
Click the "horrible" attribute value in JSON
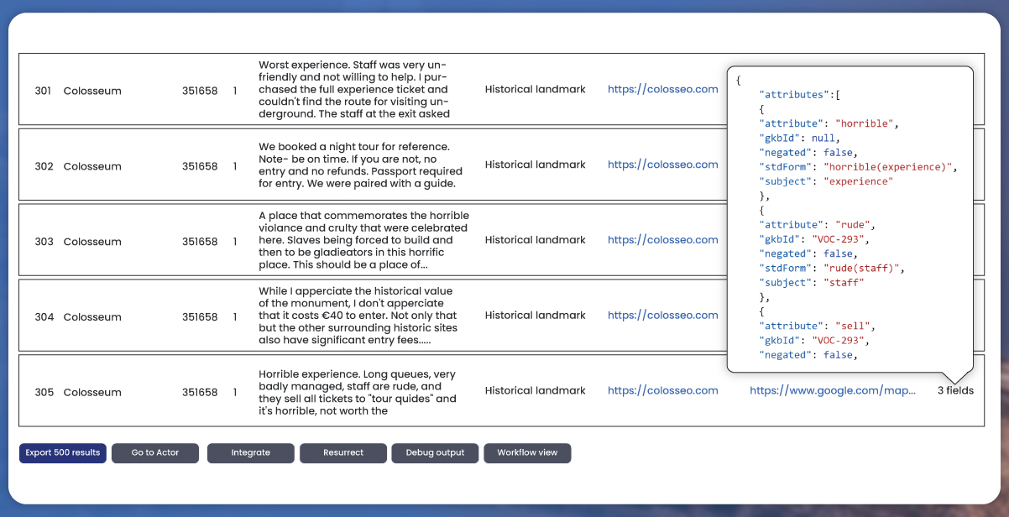point(864,123)
